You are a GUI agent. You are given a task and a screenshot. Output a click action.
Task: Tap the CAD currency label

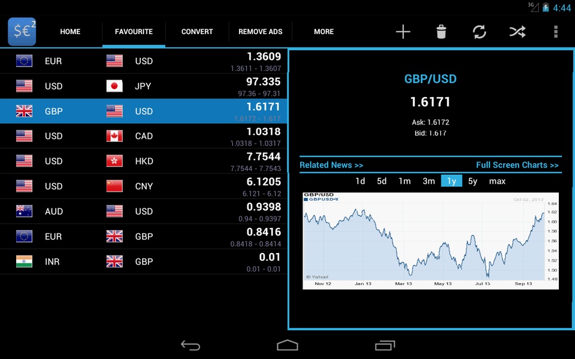pyautogui.click(x=144, y=136)
